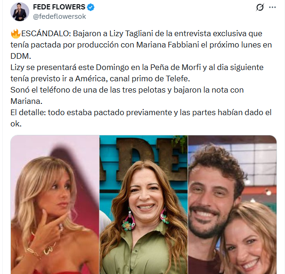285x274 pixels.
Task: Open the @fedeflowersok handle link
Action: 59,16
